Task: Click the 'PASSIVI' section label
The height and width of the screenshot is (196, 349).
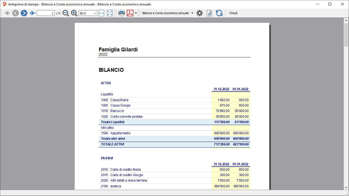Action: (x=107, y=158)
